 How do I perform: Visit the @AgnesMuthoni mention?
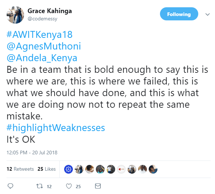point(44,46)
